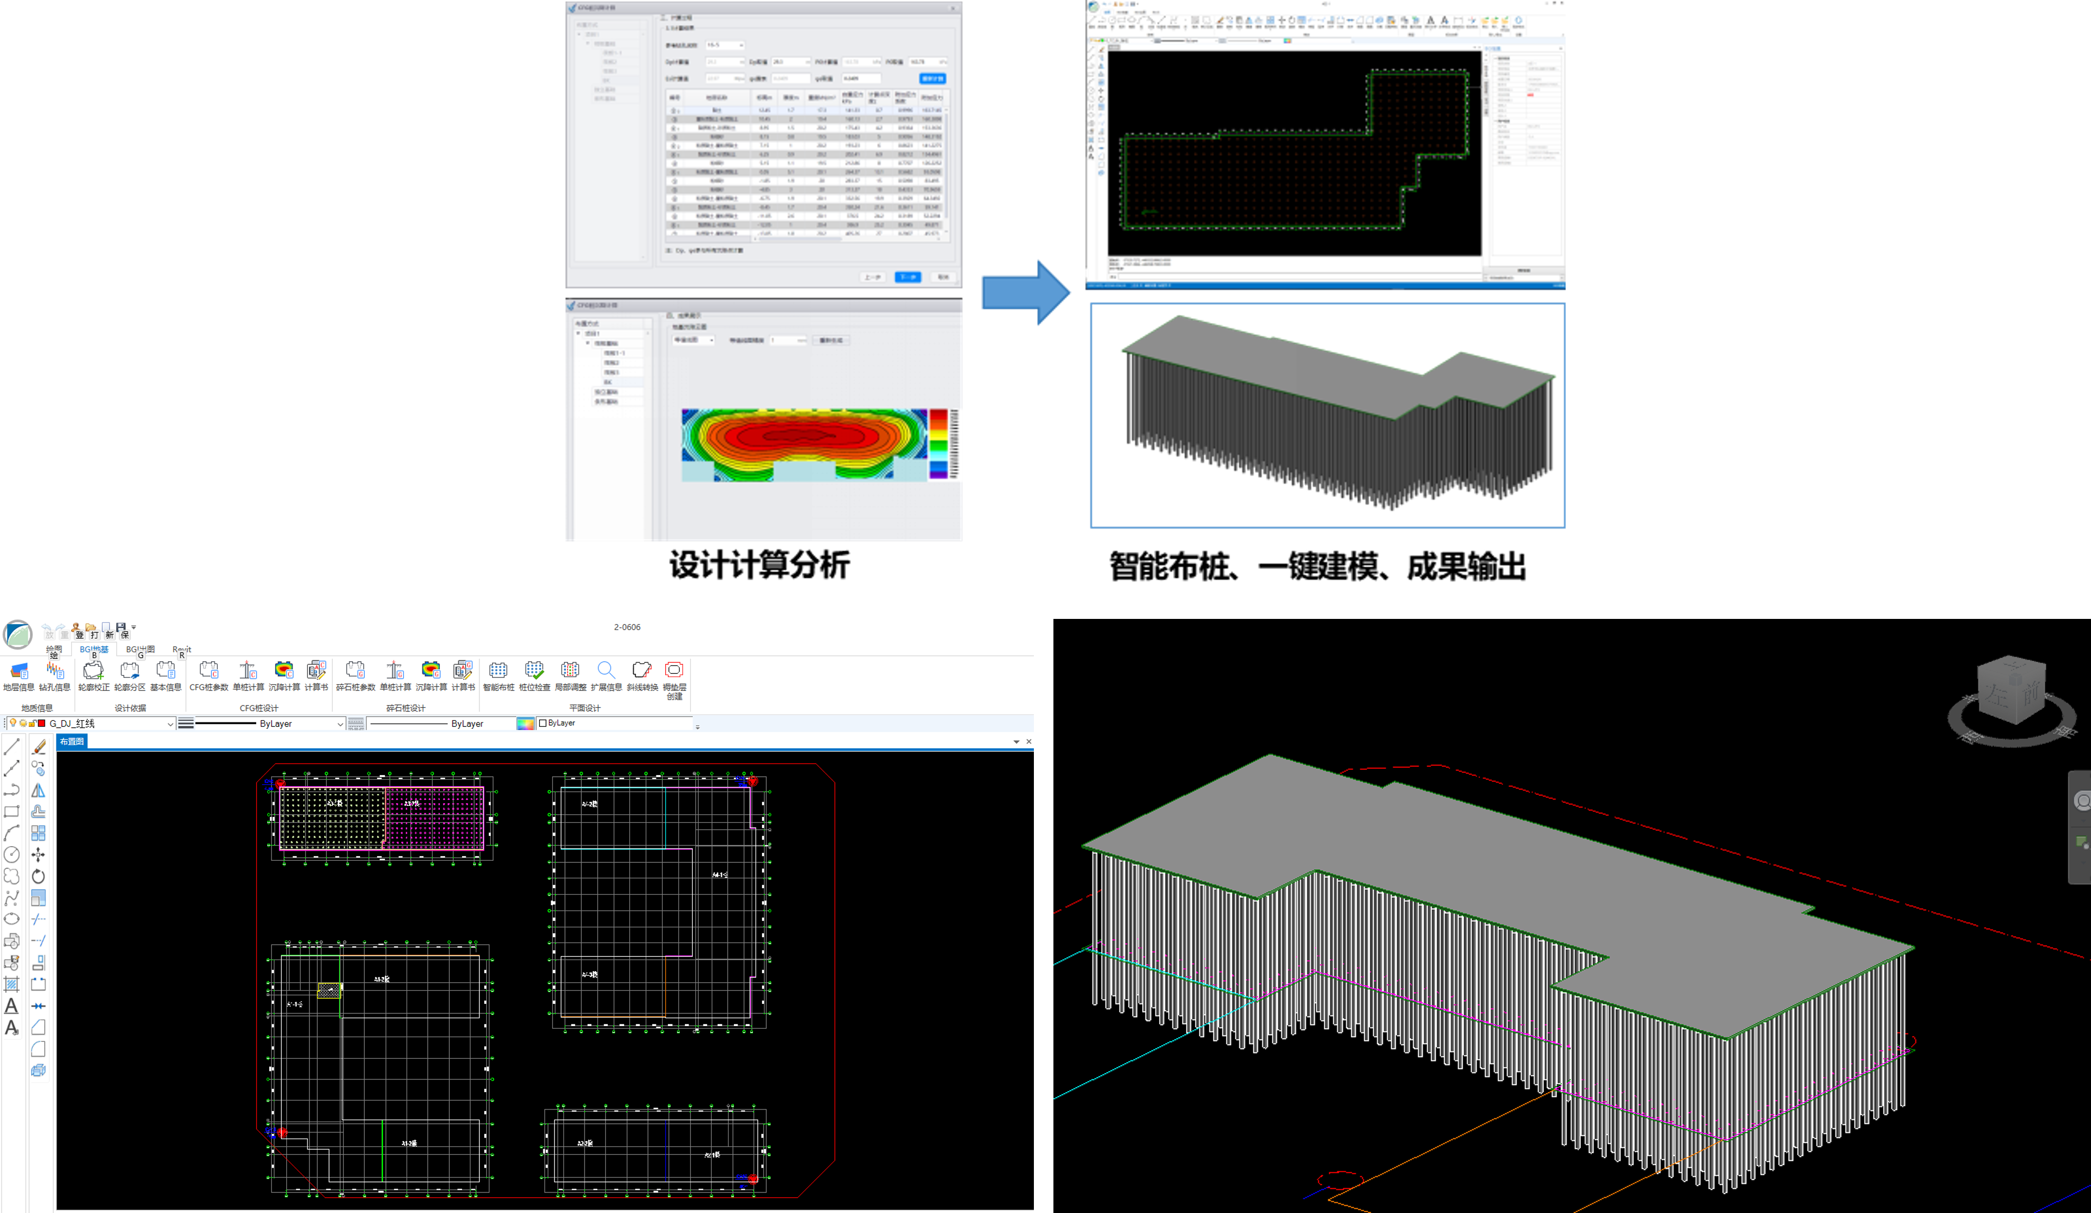2091x1213 pixels.
Task: Expand quick access toolbar arrow
Action: point(134,627)
